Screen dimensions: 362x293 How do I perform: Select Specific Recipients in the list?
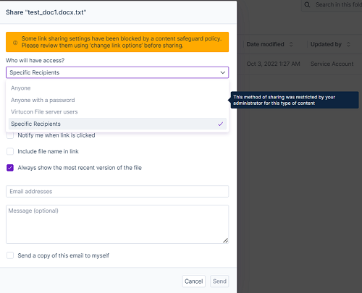coord(117,124)
